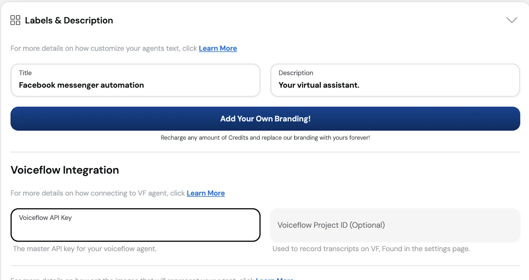The height and width of the screenshot is (280, 529).
Task: Open Learn More link about connecting VF agent
Action: coord(206,193)
